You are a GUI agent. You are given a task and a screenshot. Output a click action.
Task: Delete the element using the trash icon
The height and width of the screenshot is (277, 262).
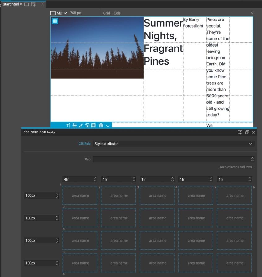[x=101, y=126]
